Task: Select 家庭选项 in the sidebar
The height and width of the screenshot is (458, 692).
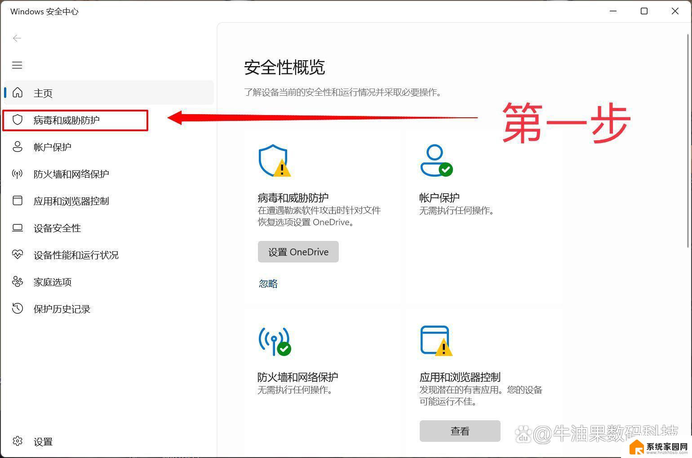Action: [x=108, y=282]
